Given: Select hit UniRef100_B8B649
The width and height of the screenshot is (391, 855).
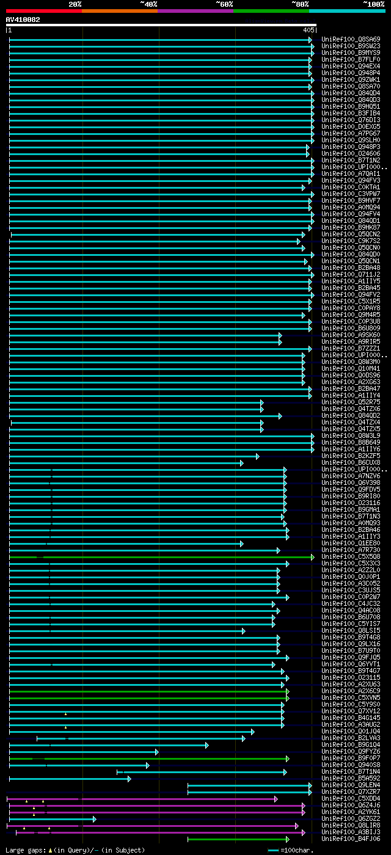Looking at the screenshot, I should tap(351, 443).
